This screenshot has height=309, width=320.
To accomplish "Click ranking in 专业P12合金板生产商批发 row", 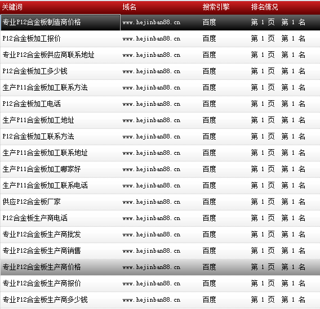I will coord(278,234).
